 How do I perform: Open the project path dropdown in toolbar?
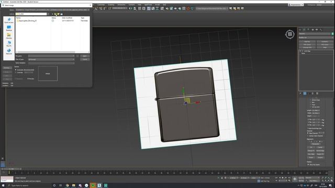pyautogui.click(x=212, y=8)
